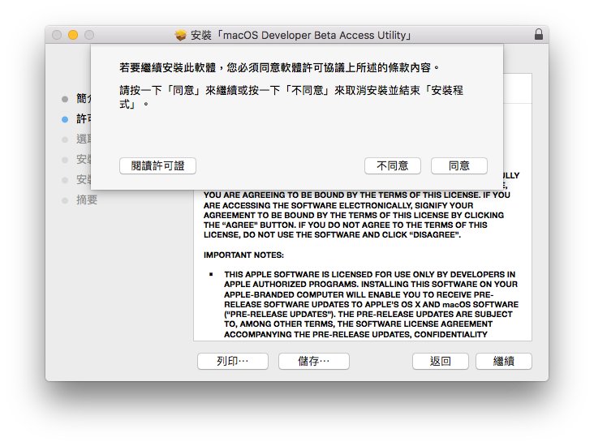Click the yellow minimize window button
This screenshot has height=446, width=594.
tap(73, 35)
